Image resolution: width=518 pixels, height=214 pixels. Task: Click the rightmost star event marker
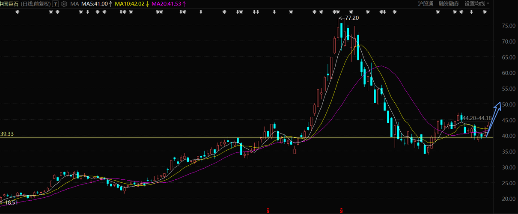coord(485,12)
